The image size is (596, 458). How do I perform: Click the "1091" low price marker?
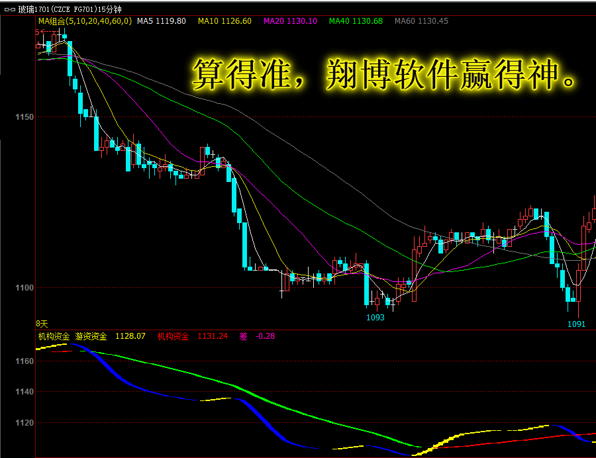576,324
